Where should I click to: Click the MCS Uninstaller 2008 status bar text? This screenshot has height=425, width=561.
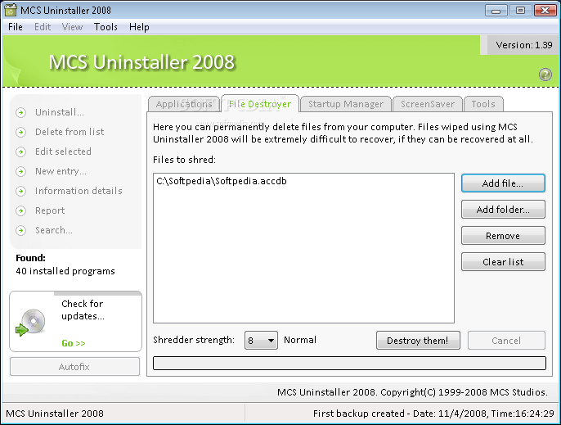click(55, 414)
